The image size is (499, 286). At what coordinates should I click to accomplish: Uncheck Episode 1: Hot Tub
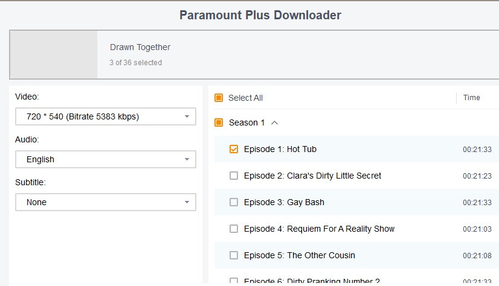coord(234,149)
